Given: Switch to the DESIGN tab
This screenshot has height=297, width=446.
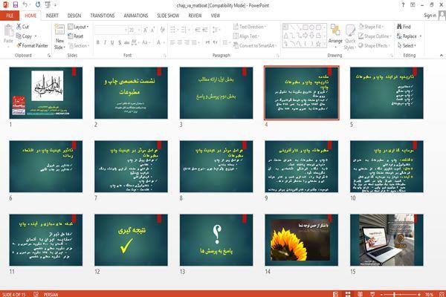Looking at the screenshot, I should [x=74, y=16].
